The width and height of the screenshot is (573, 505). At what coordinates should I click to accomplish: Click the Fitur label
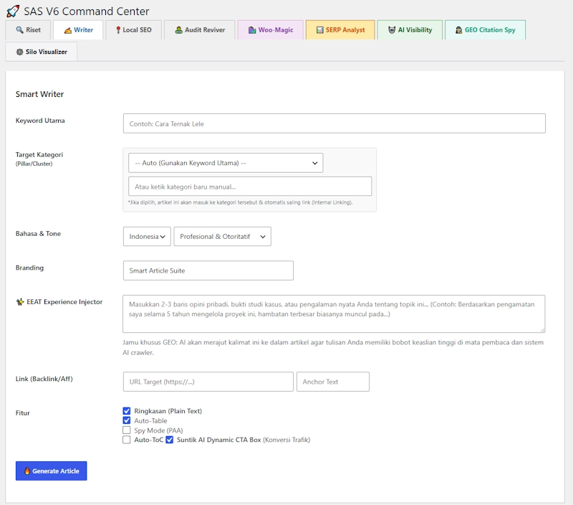point(23,412)
